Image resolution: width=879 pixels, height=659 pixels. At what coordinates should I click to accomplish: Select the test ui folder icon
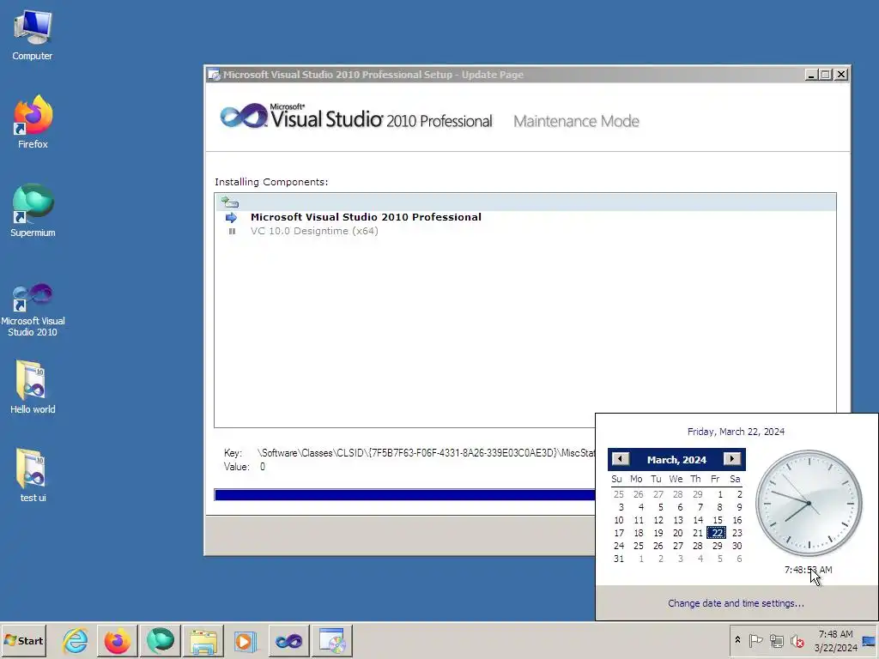pyautogui.click(x=33, y=475)
